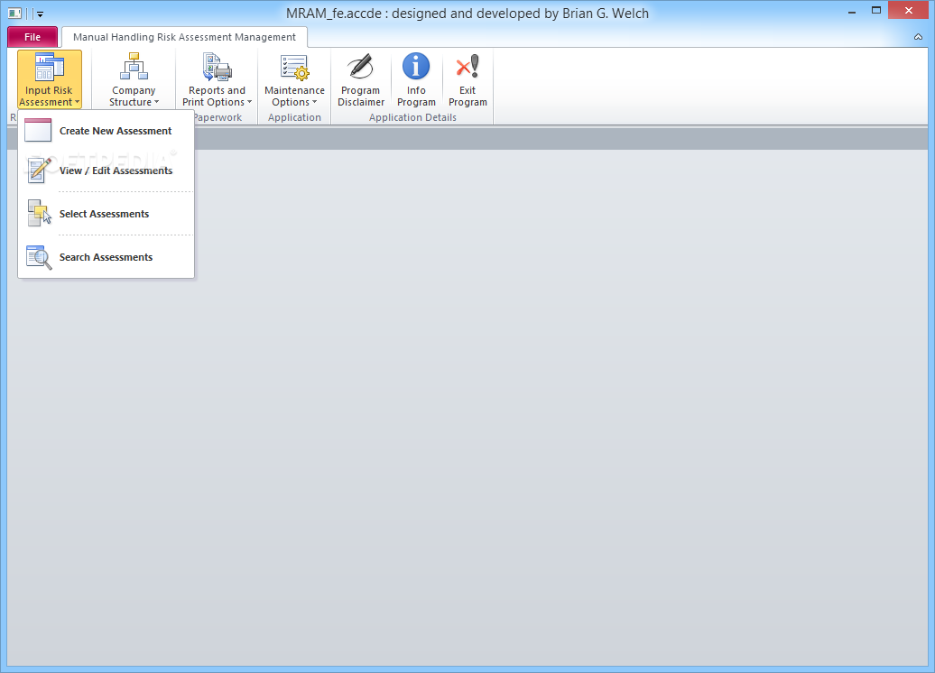Maximize the MRAM_fe.accde window
935x673 pixels.
click(876, 10)
